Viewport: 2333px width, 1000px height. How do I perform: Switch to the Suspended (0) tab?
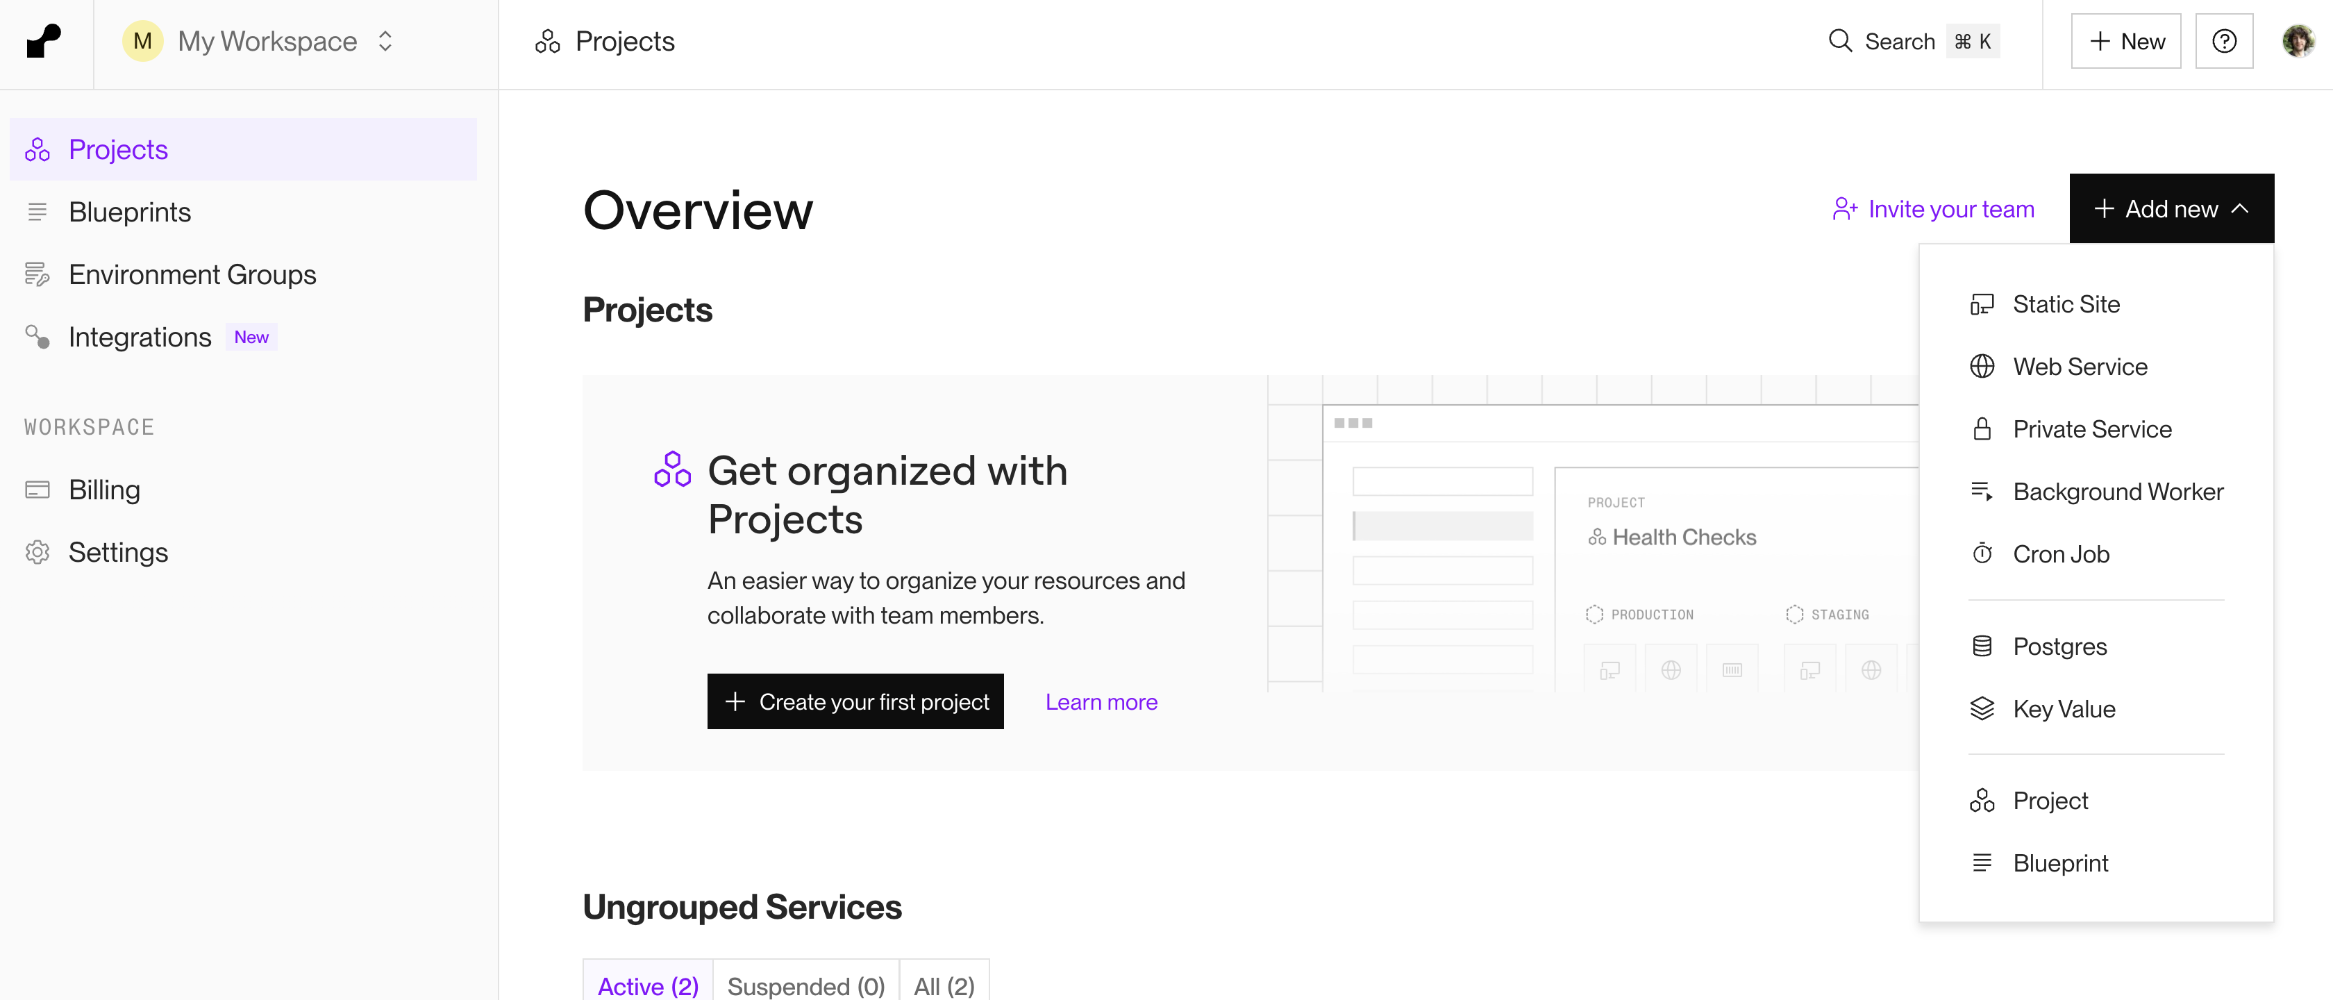coord(805,985)
